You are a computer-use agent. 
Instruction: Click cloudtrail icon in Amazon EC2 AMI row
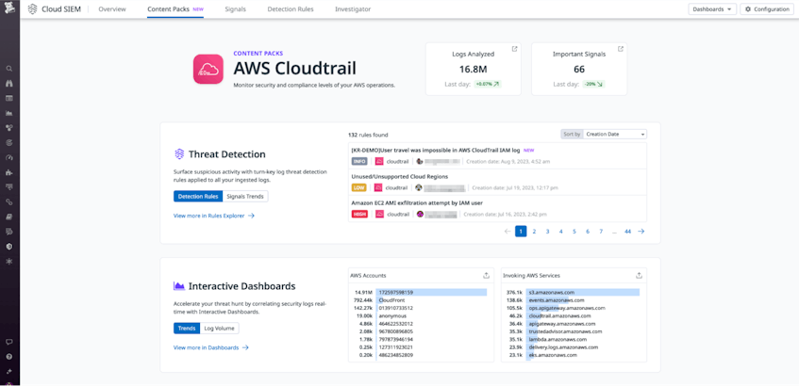(x=378, y=214)
